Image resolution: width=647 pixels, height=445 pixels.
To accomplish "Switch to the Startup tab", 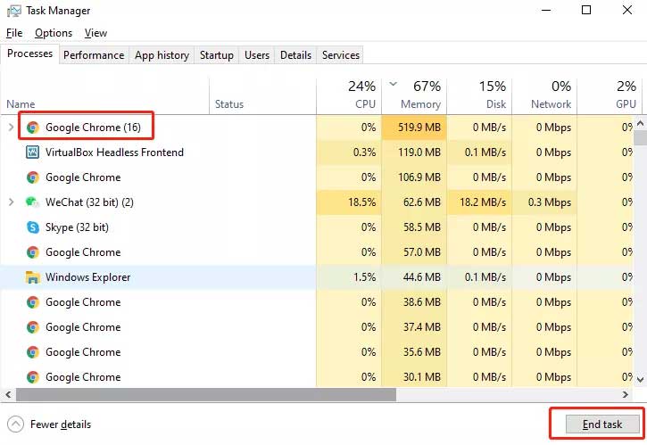I will point(216,55).
